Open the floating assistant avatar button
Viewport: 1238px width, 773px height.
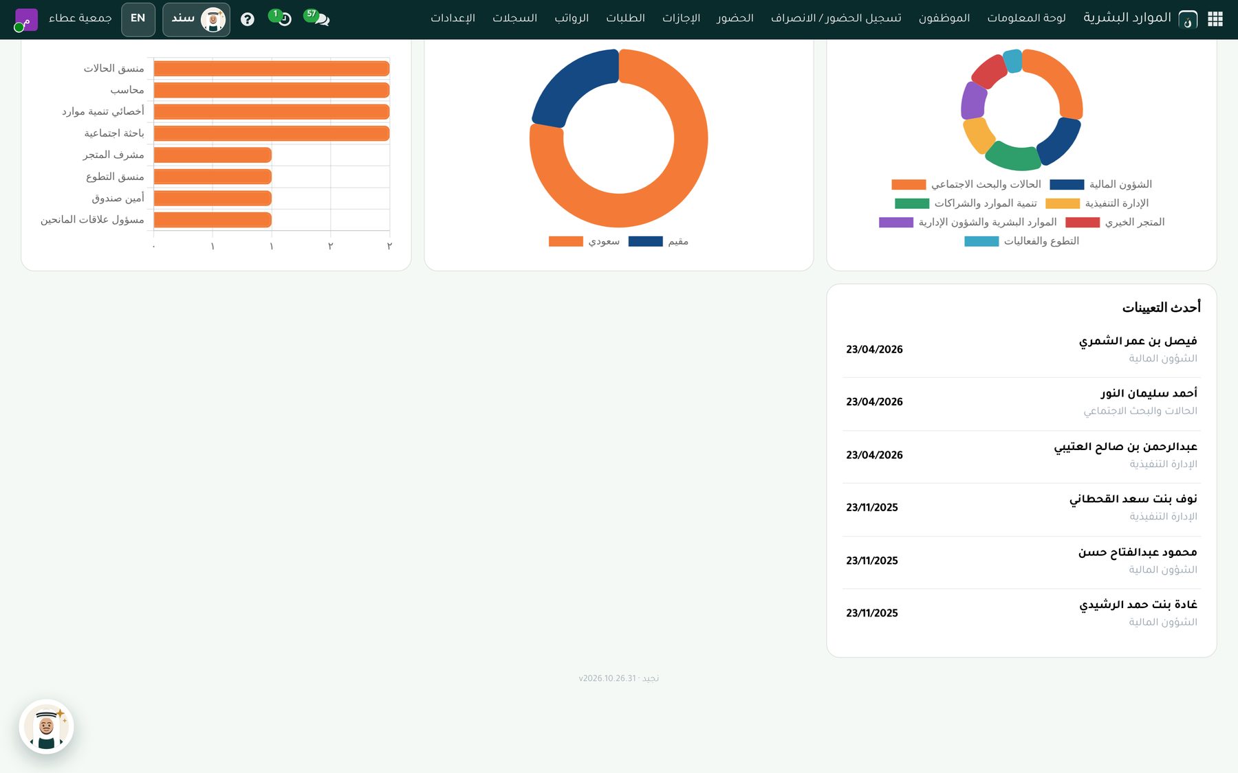46,727
